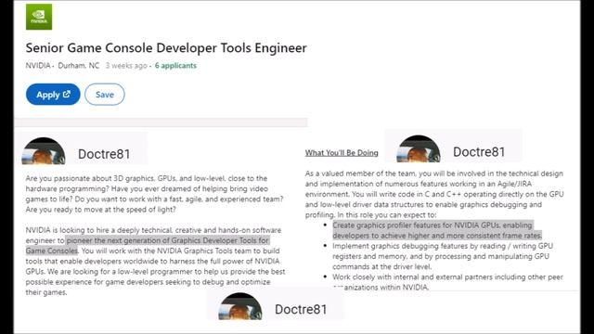Click the highlighted 'pioneer the next generation' phrase
Viewport: 594px width, 334px height.
tap(148, 245)
